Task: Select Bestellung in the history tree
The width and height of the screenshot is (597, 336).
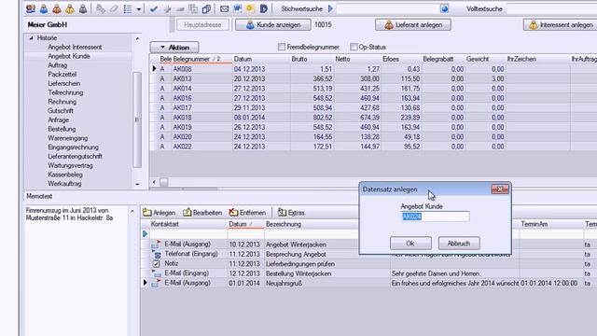Action: 62,129
